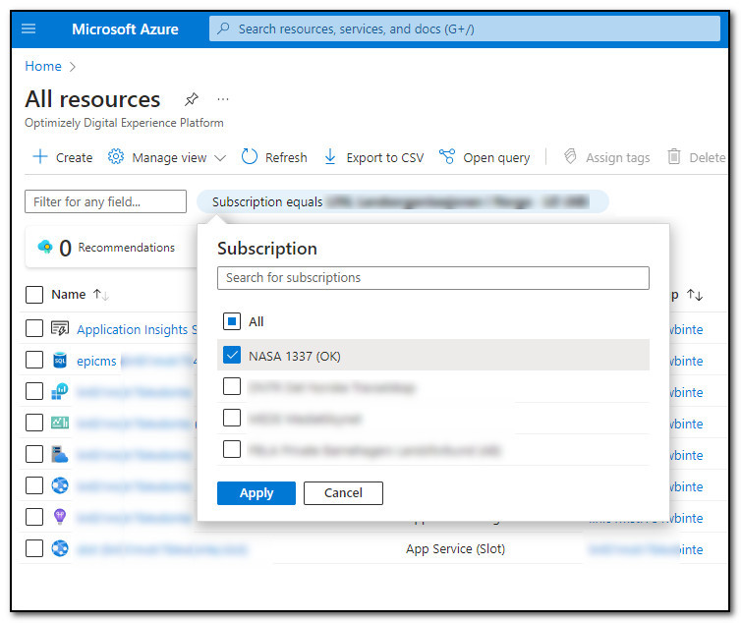Click the Cancel button
This screenshot has height=623, width=741.
pos(343,493)
